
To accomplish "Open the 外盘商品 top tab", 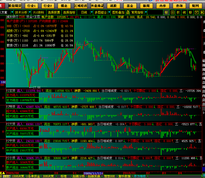I will (97, 6).
